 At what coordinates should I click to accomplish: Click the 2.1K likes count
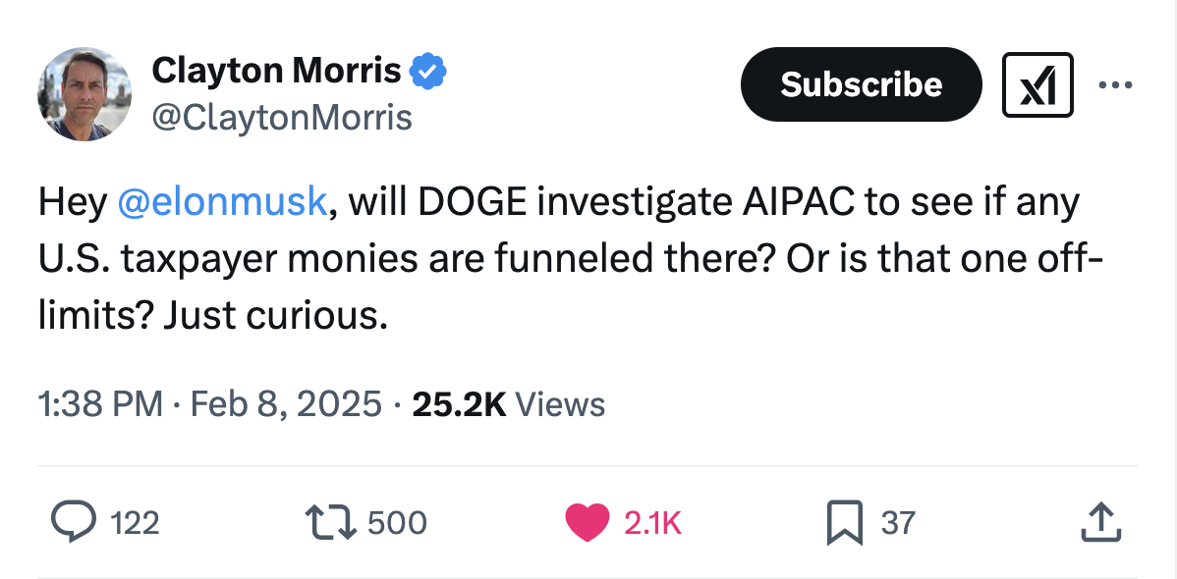click(x=652, y=523)
